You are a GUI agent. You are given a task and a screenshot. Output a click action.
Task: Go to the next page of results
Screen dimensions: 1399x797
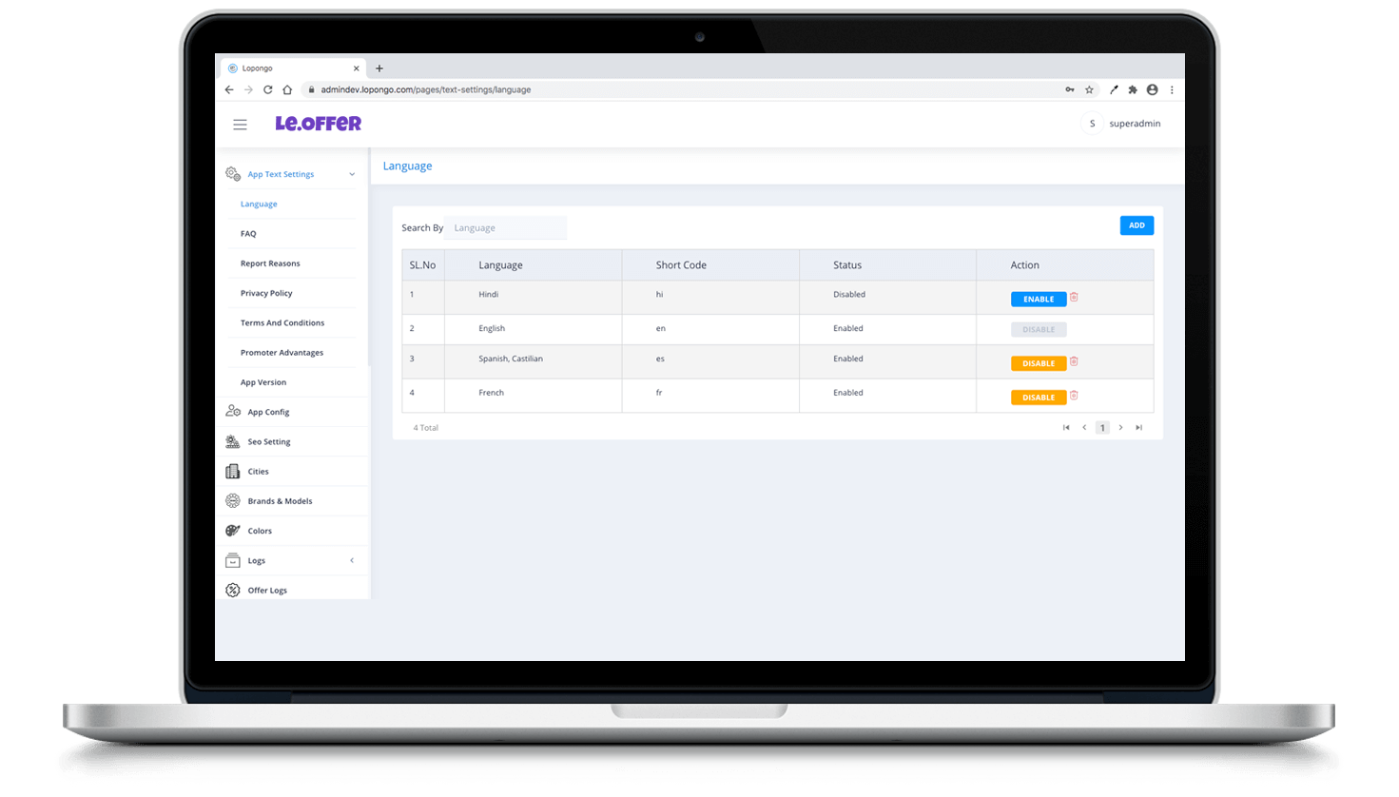tap(1120, 427)
